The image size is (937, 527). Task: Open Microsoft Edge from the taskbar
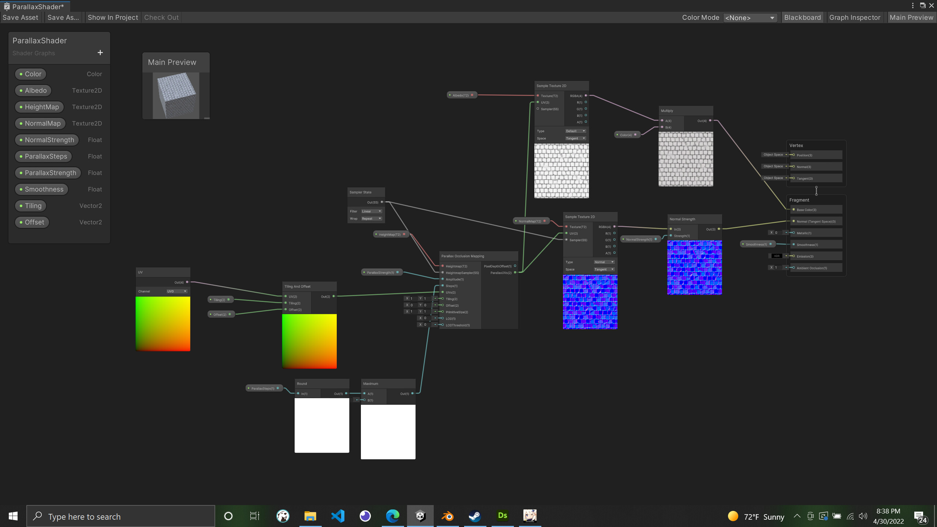[x=392, y=516]
